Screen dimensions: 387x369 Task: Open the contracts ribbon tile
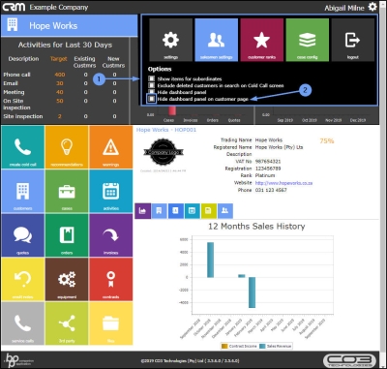[111, 279]
